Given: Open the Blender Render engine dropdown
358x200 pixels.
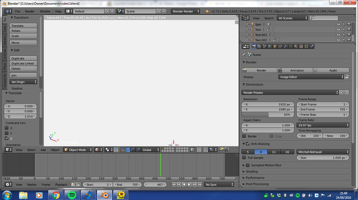Looking at the screenshot, I should (x=185, y=11).
